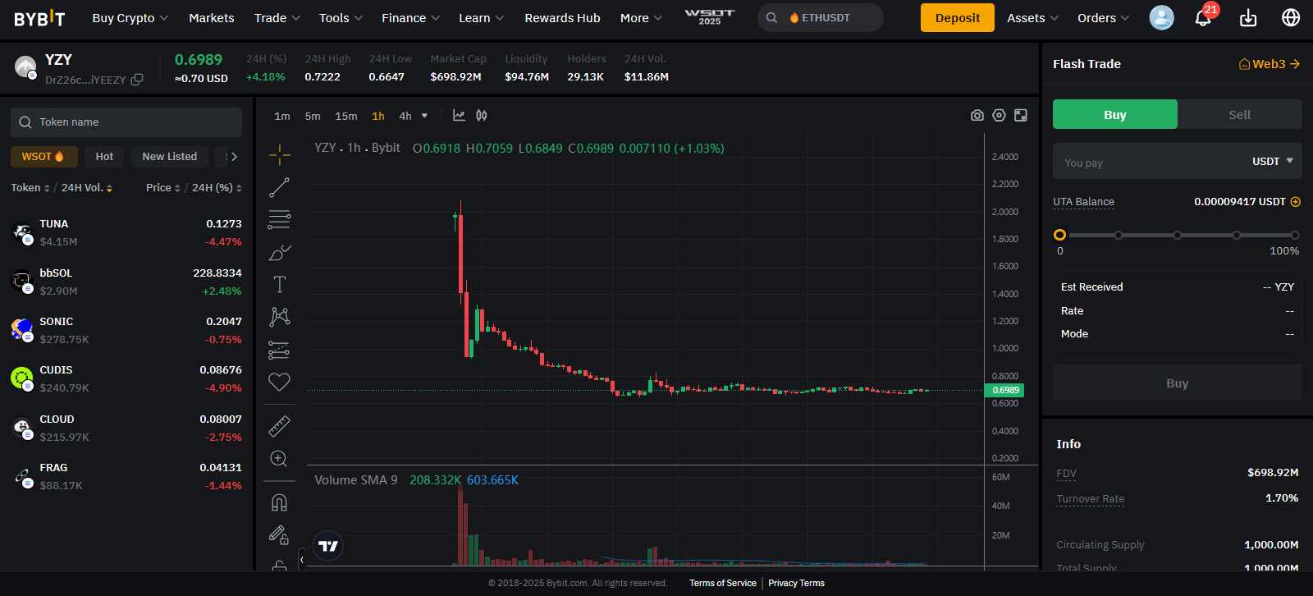This screenshot has width=1313, height=596.
Task: Click the heart favorites icon
Action: (x=279, y=382)
